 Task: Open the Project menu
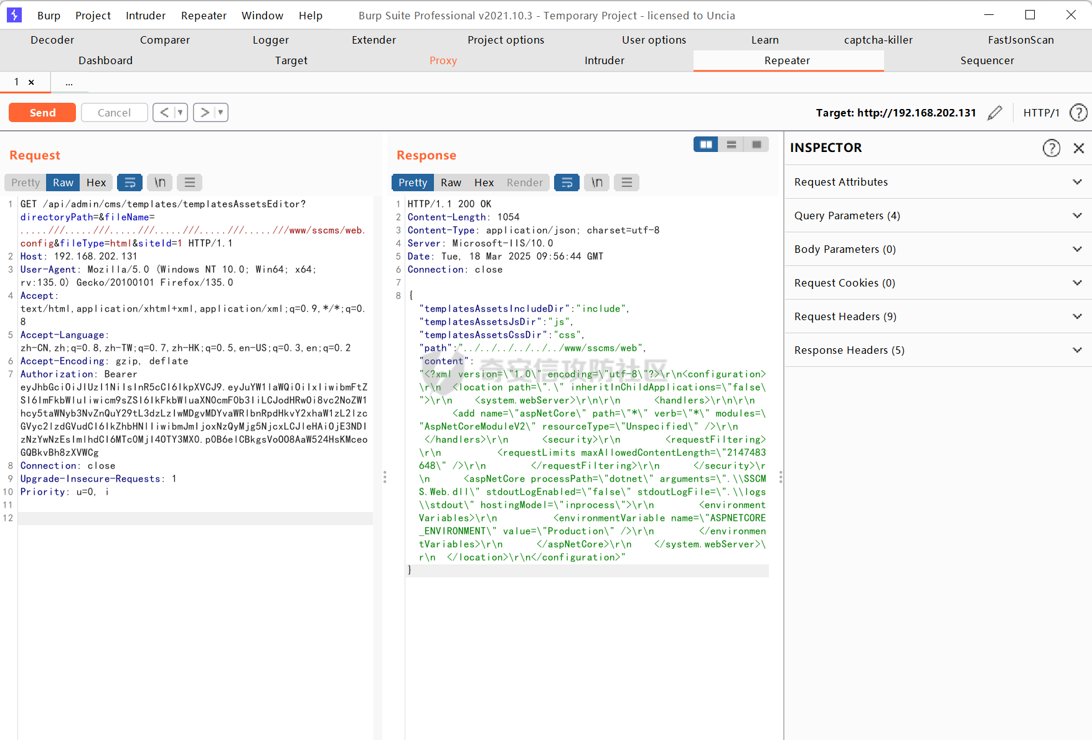pos(93,16)
